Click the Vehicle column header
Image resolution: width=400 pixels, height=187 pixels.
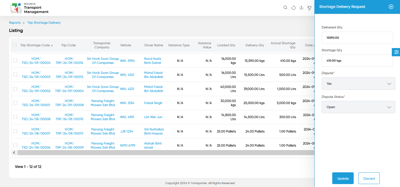pyautogui.click(x=126, y=45)
